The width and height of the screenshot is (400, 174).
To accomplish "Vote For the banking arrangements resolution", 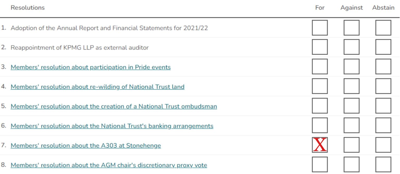I will pos(320,126).
